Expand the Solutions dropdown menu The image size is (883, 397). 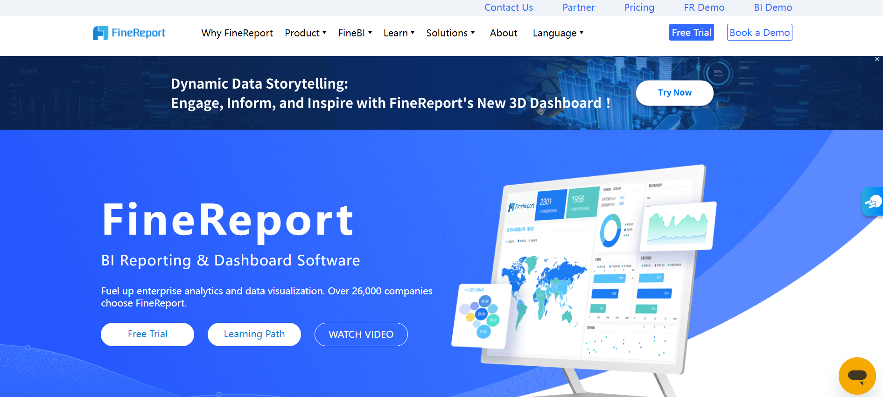450,33
